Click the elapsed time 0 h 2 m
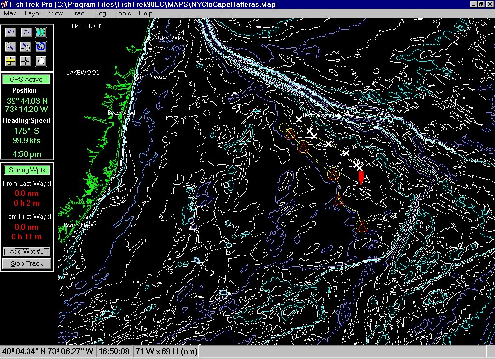Image resolution: width=495 pixels, height=359 pixels. tap(27, 203)
